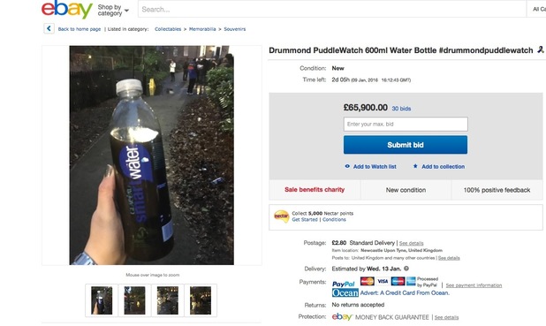546x326 pixels.
Task: Select the last thumbnail image
Action: [x=201, y=300]
